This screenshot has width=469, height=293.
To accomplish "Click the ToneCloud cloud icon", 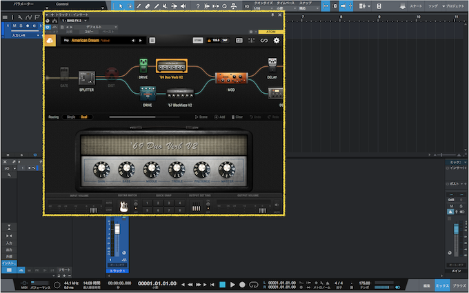I will pos(50,41).
